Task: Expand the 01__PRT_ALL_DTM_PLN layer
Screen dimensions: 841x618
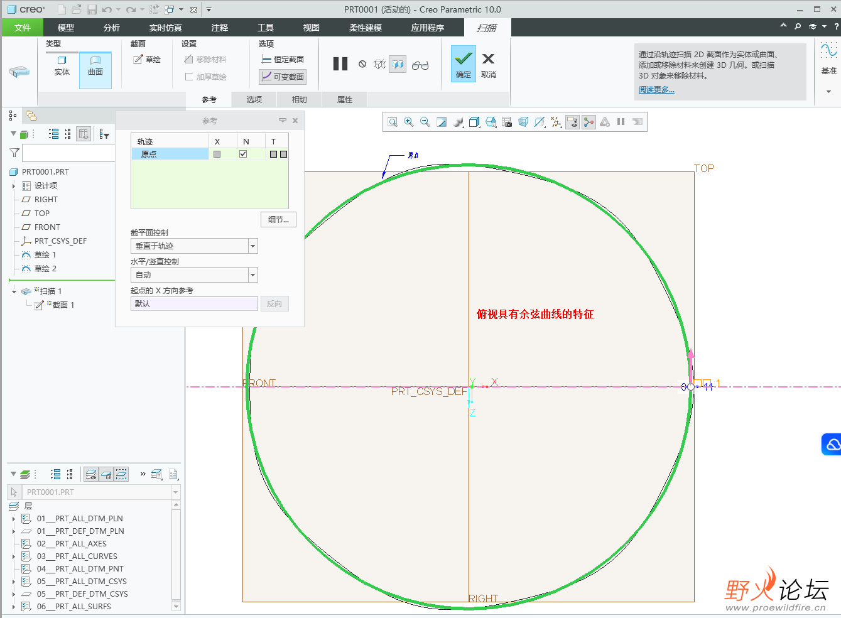Action: tap(14, 519)
